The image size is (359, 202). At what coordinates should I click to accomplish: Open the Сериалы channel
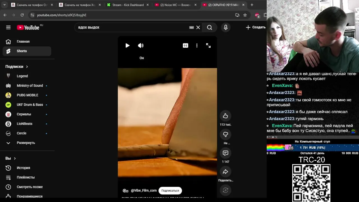[x=27, y=114]
